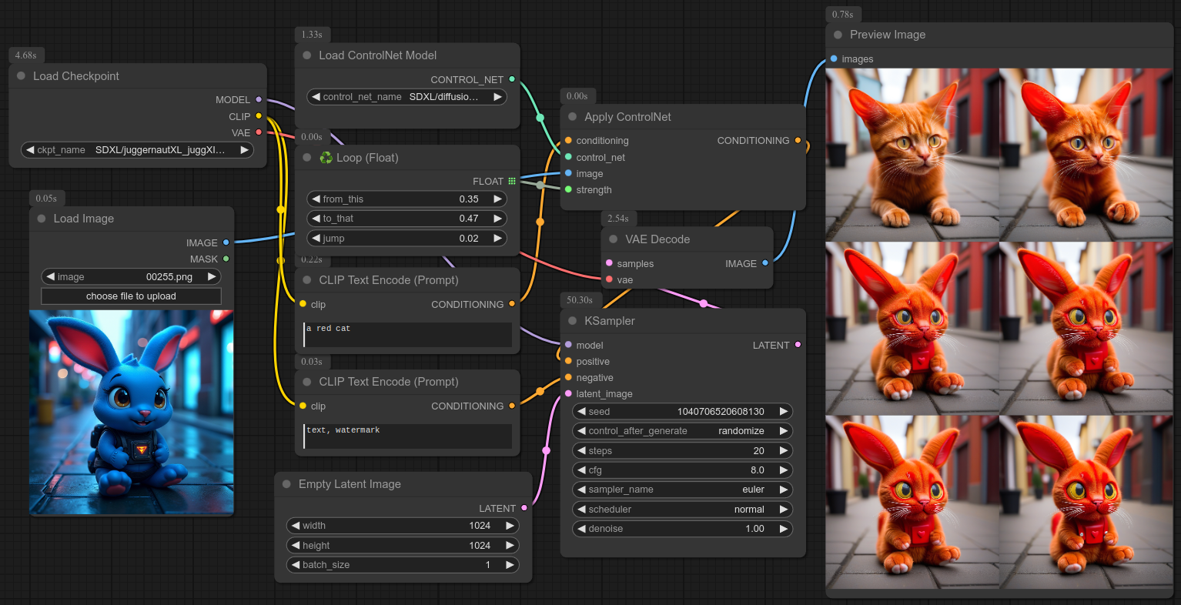
Task: Open the ckpt_name juggernautXL model dropdown
Action: (137, 150)
